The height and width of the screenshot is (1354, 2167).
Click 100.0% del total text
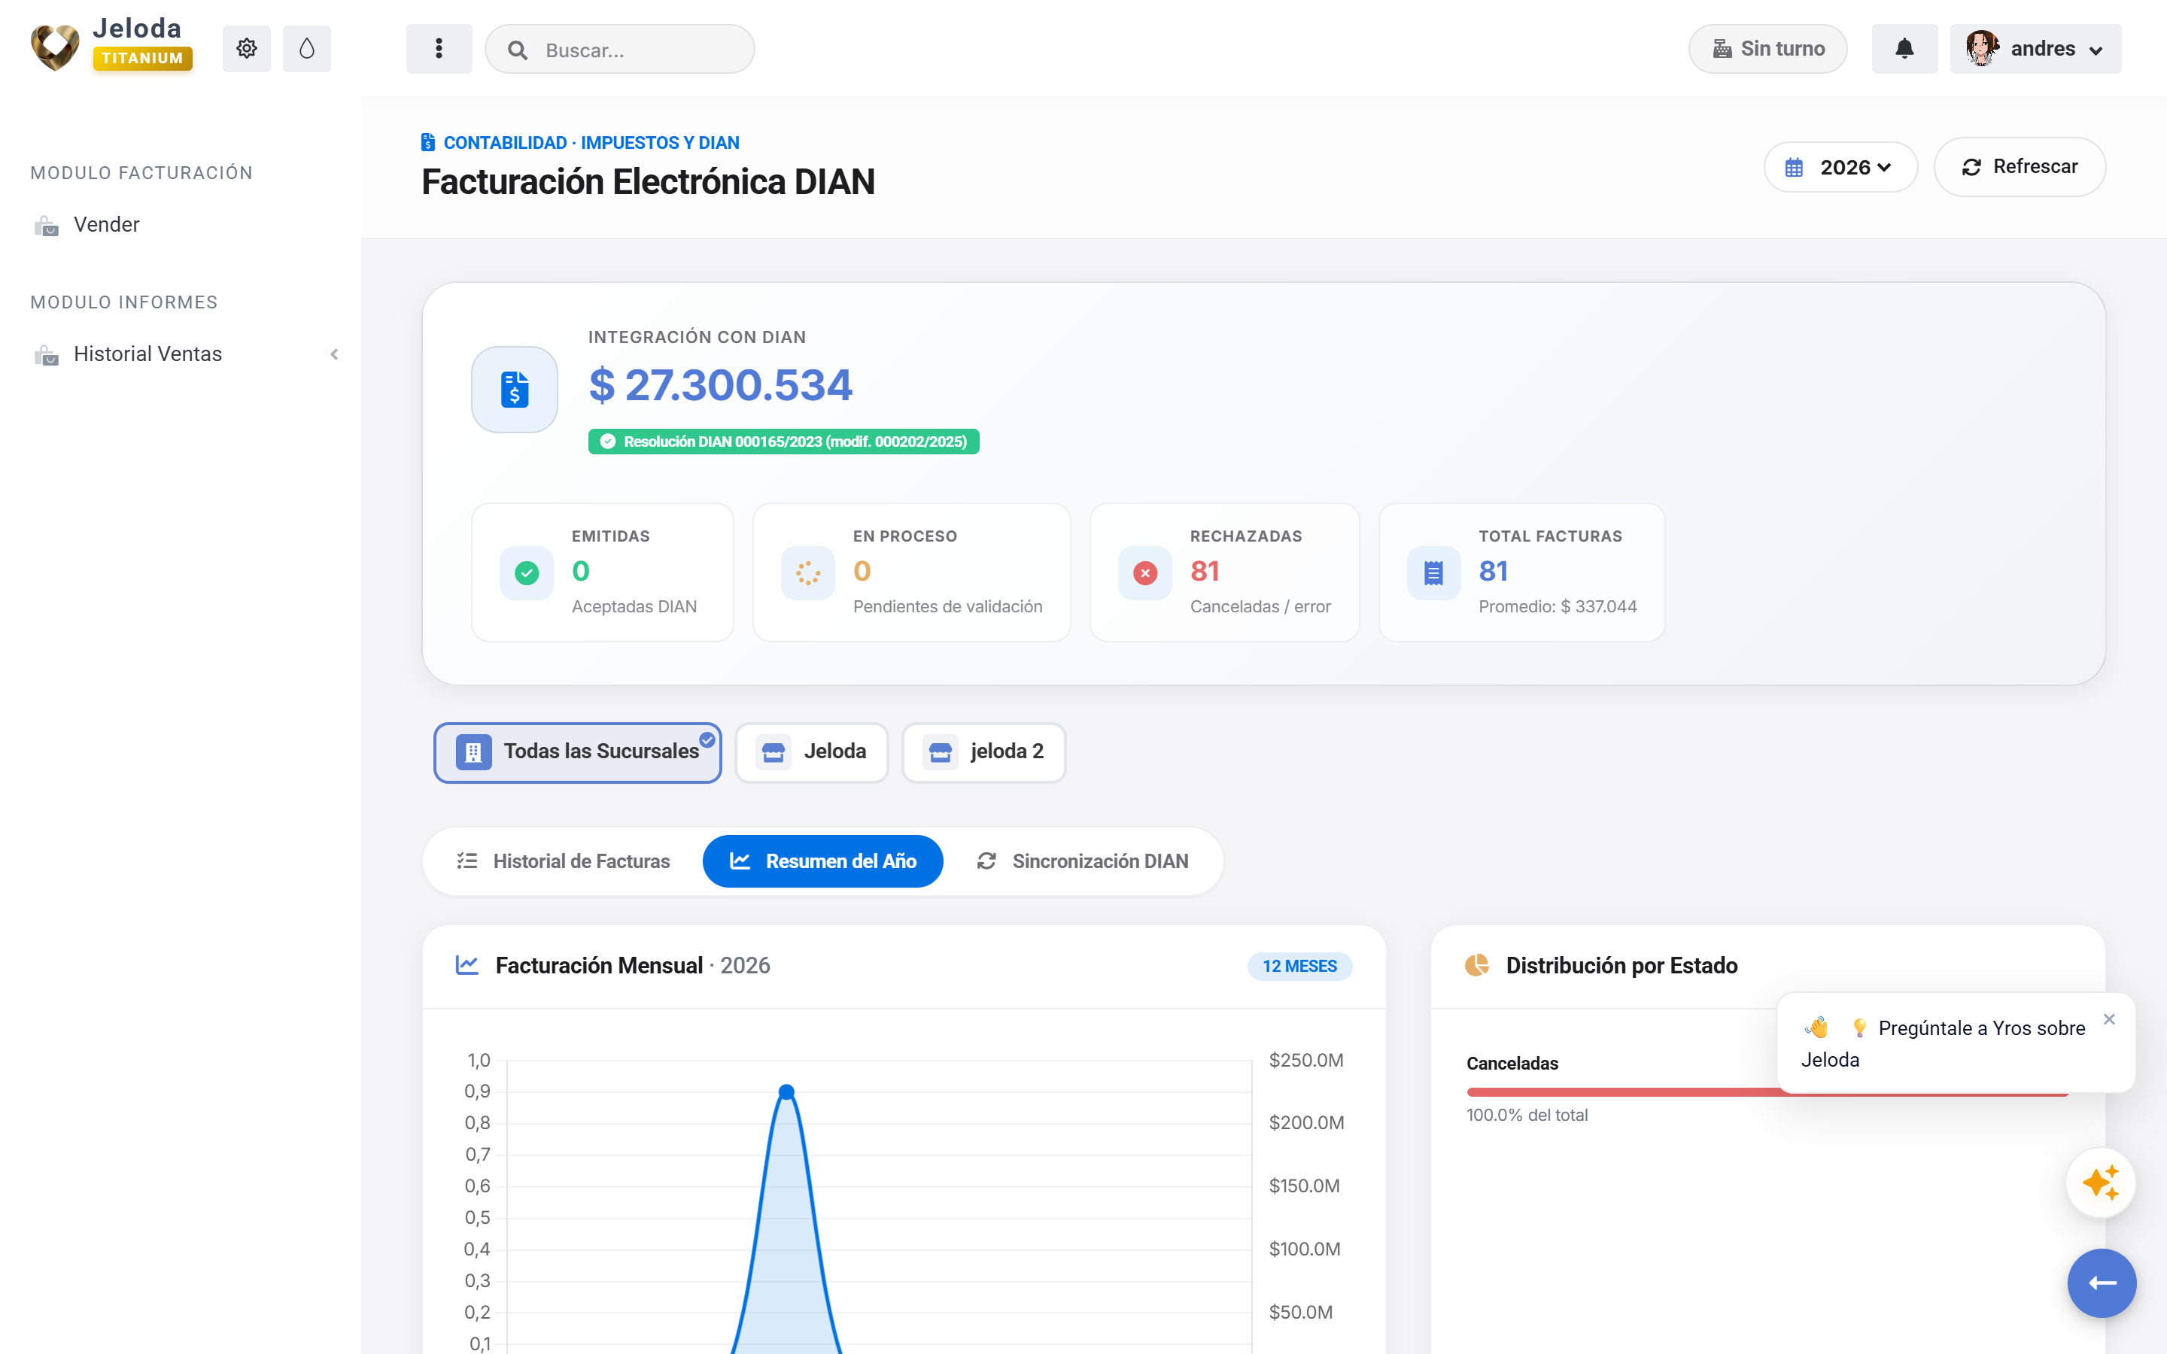click(1527, 1115)
